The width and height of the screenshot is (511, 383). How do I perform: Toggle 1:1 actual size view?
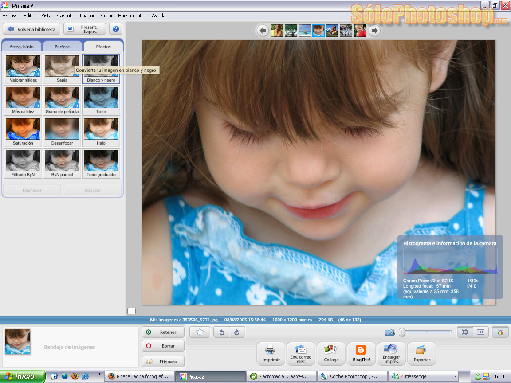[480, 332]
